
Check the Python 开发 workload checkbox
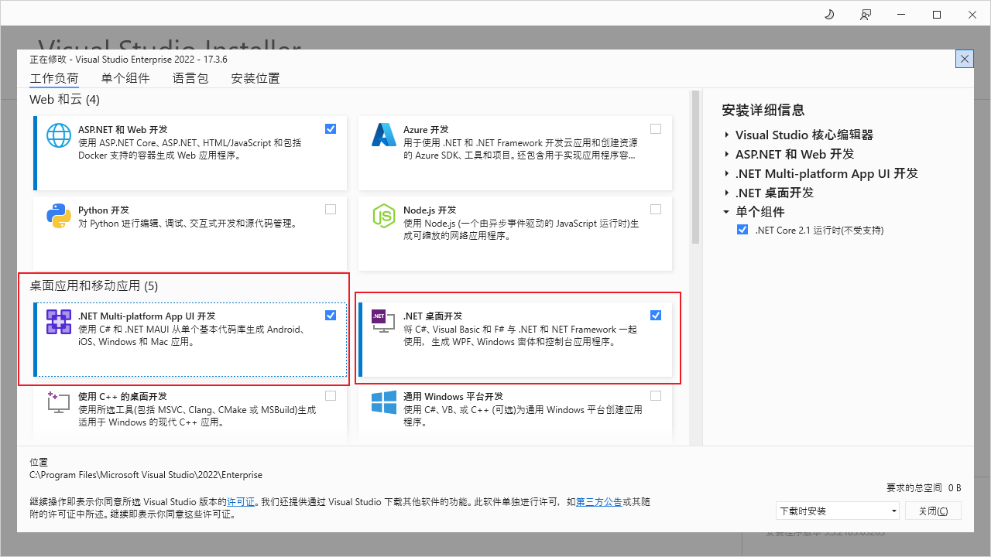[x=331, y=209]
